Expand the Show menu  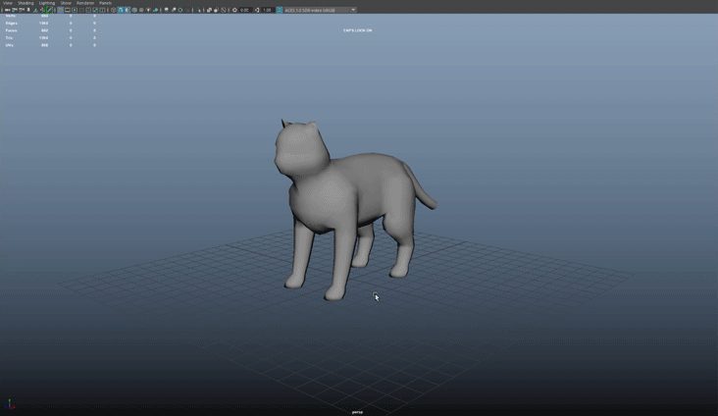66,3
